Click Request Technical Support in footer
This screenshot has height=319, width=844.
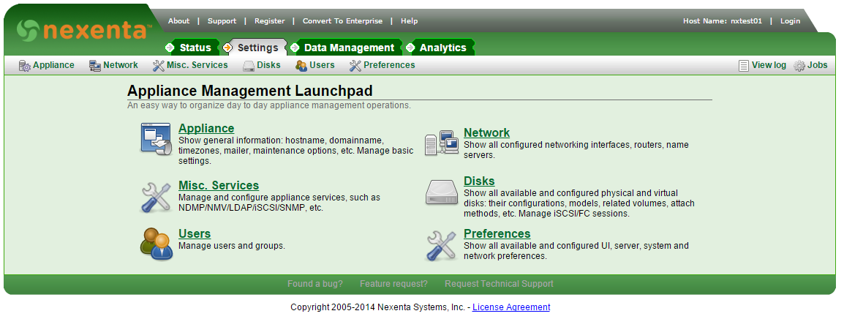pyautogui.click(x=499, y=284)
